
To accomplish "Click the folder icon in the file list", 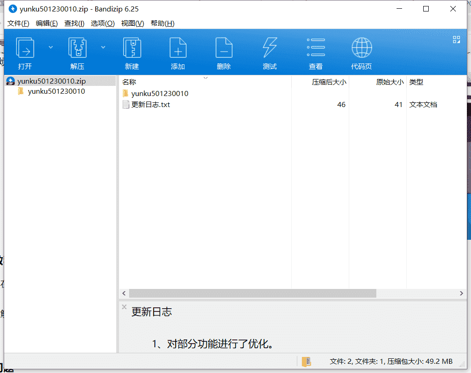I will pos(125,93).
